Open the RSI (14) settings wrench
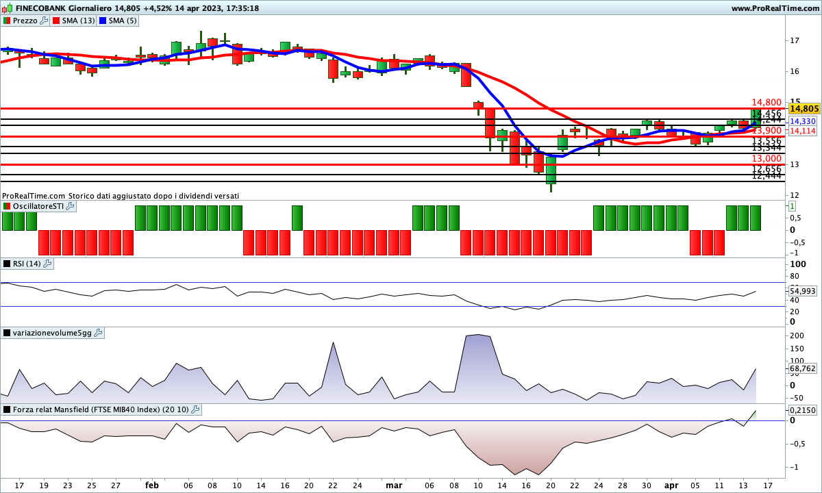The width and height of the screenshot is (822, 493). 47,264
